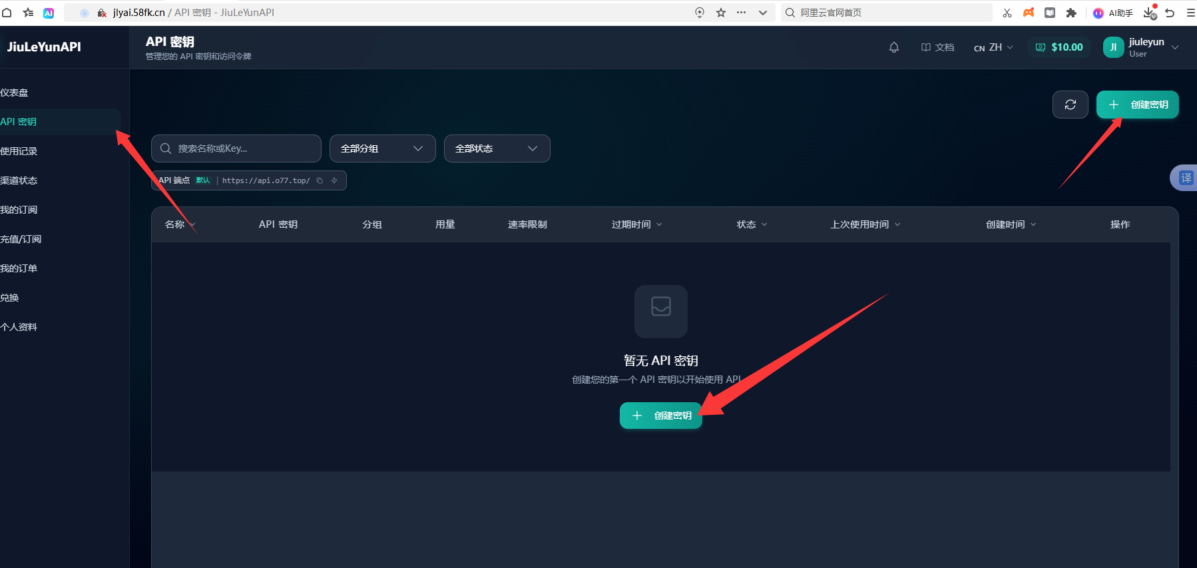Sort by the 创建时间 column header
Viewport: 1197px width, 568px height.
point(1011,224)
